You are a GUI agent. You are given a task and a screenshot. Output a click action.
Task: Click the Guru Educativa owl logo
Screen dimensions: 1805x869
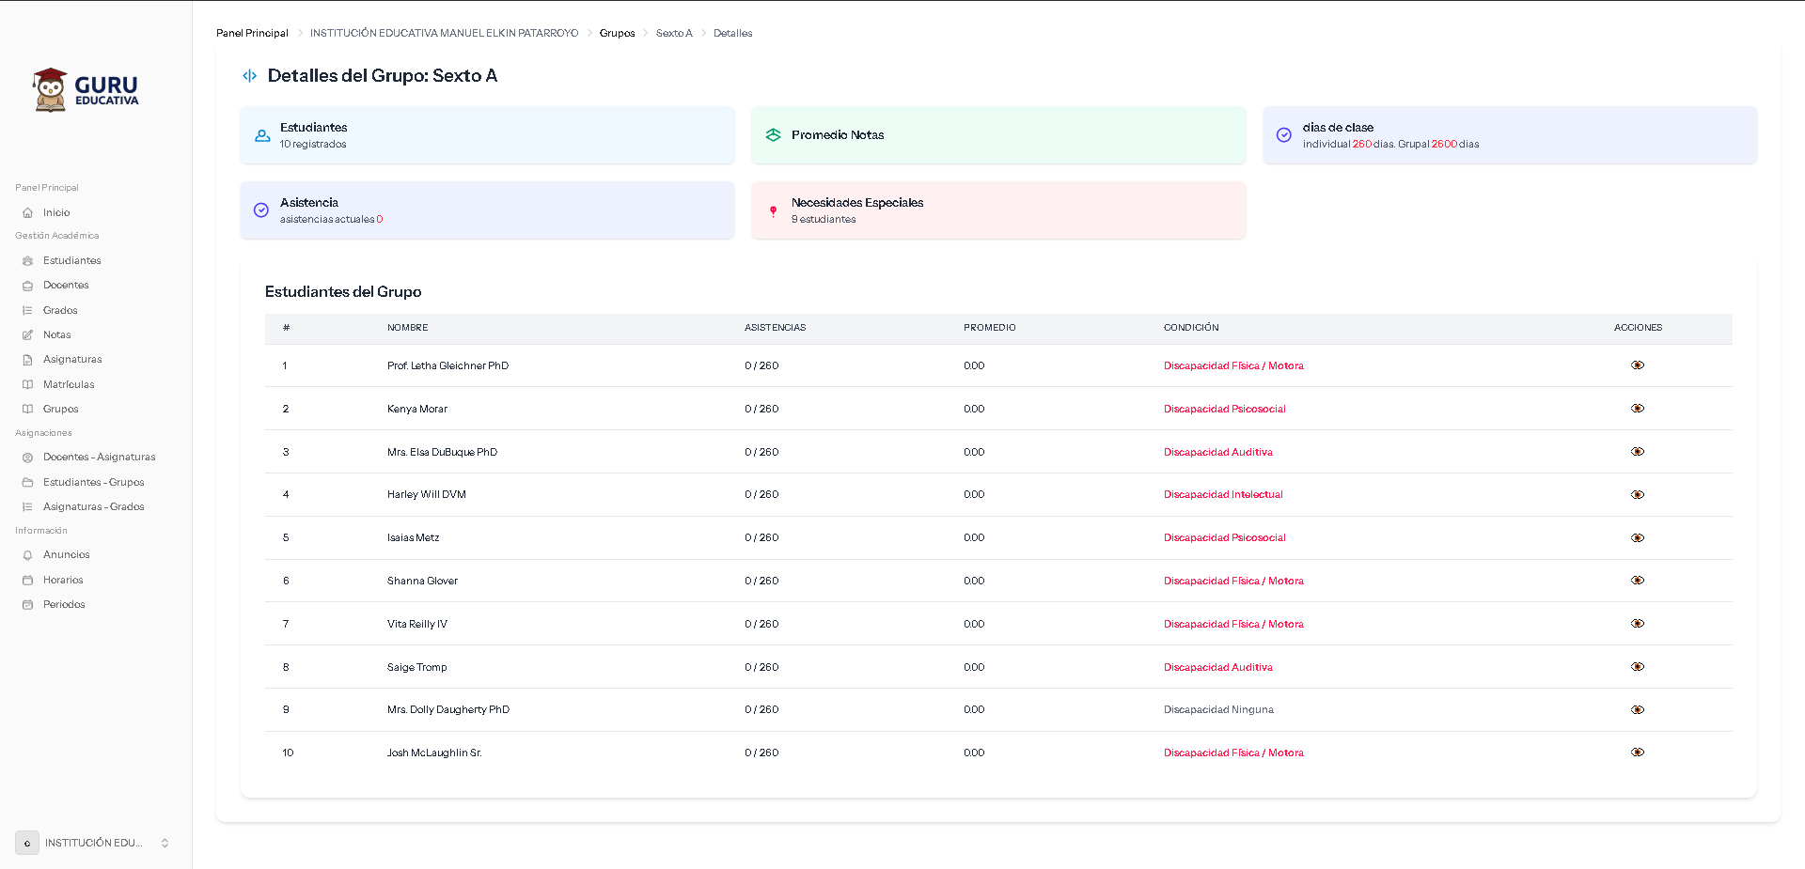pos(86,90)
